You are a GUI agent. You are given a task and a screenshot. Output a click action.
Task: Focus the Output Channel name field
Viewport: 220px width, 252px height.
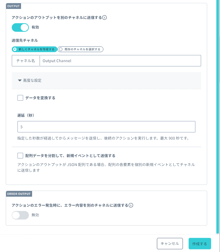pyautogui.click(x=120, y=61)
